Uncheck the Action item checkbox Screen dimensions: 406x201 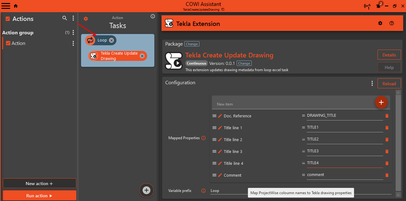[x=8, y=43]
